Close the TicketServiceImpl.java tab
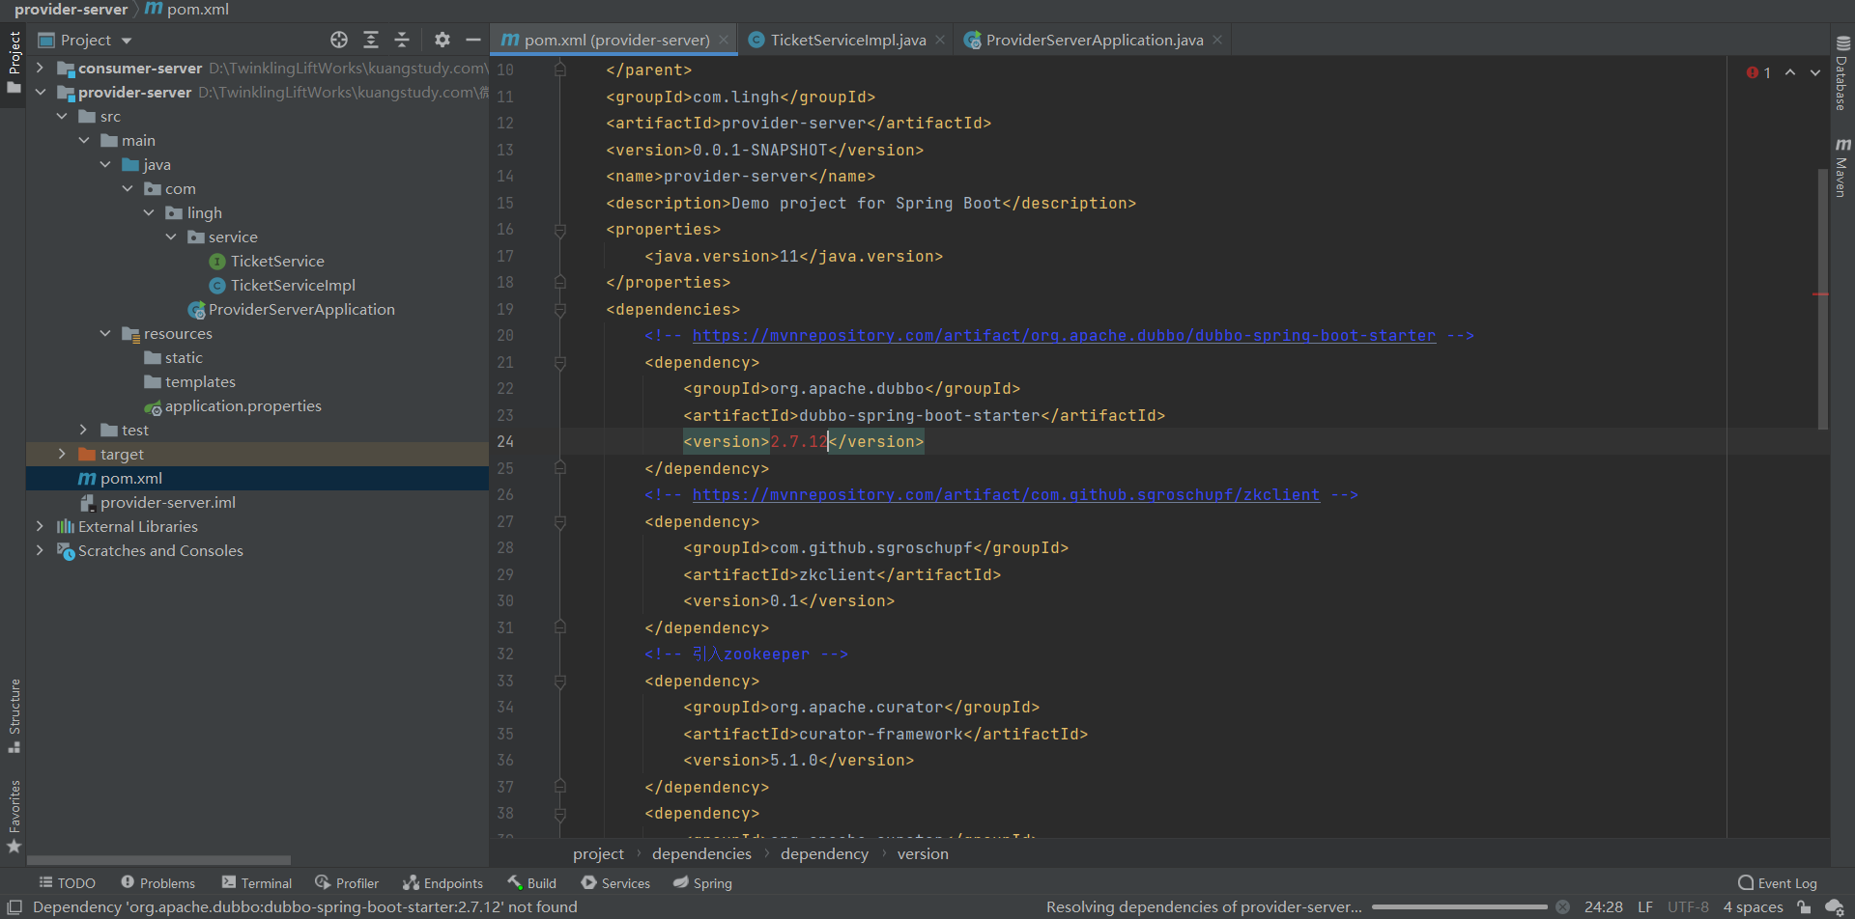The image size is (1855, 919). coord(940,40)
